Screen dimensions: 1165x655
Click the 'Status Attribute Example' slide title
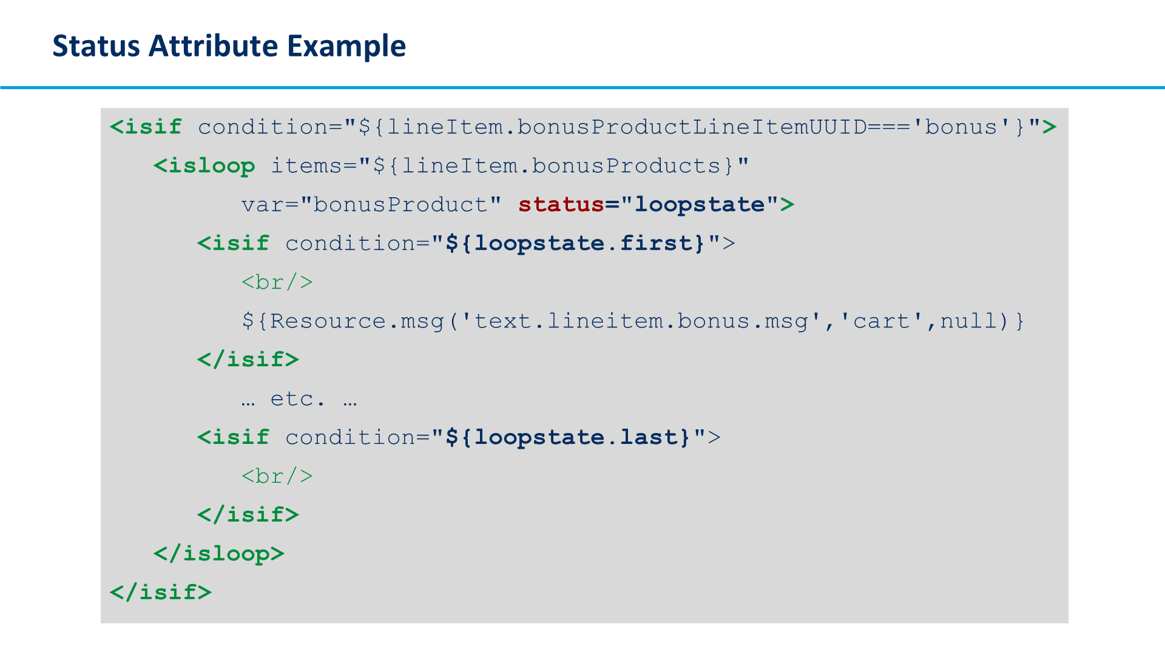tap(229, 46)
